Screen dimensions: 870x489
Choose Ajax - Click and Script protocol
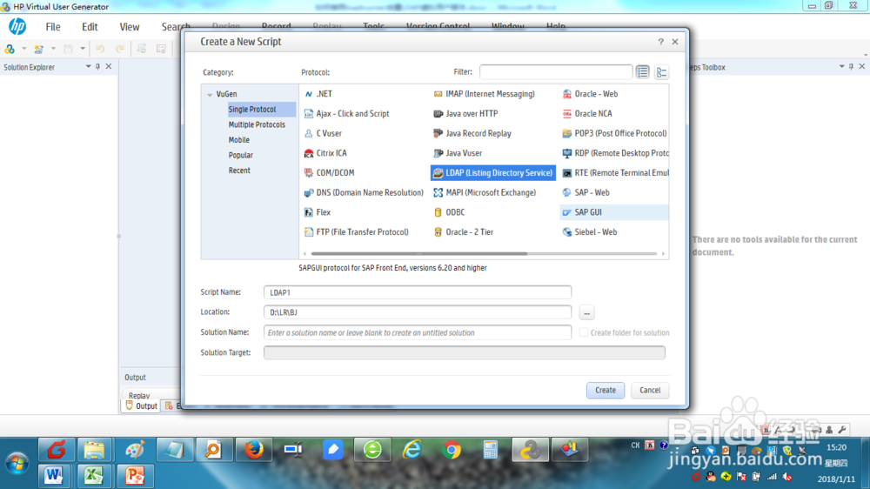pyautogui.click(x=347, y=114)
